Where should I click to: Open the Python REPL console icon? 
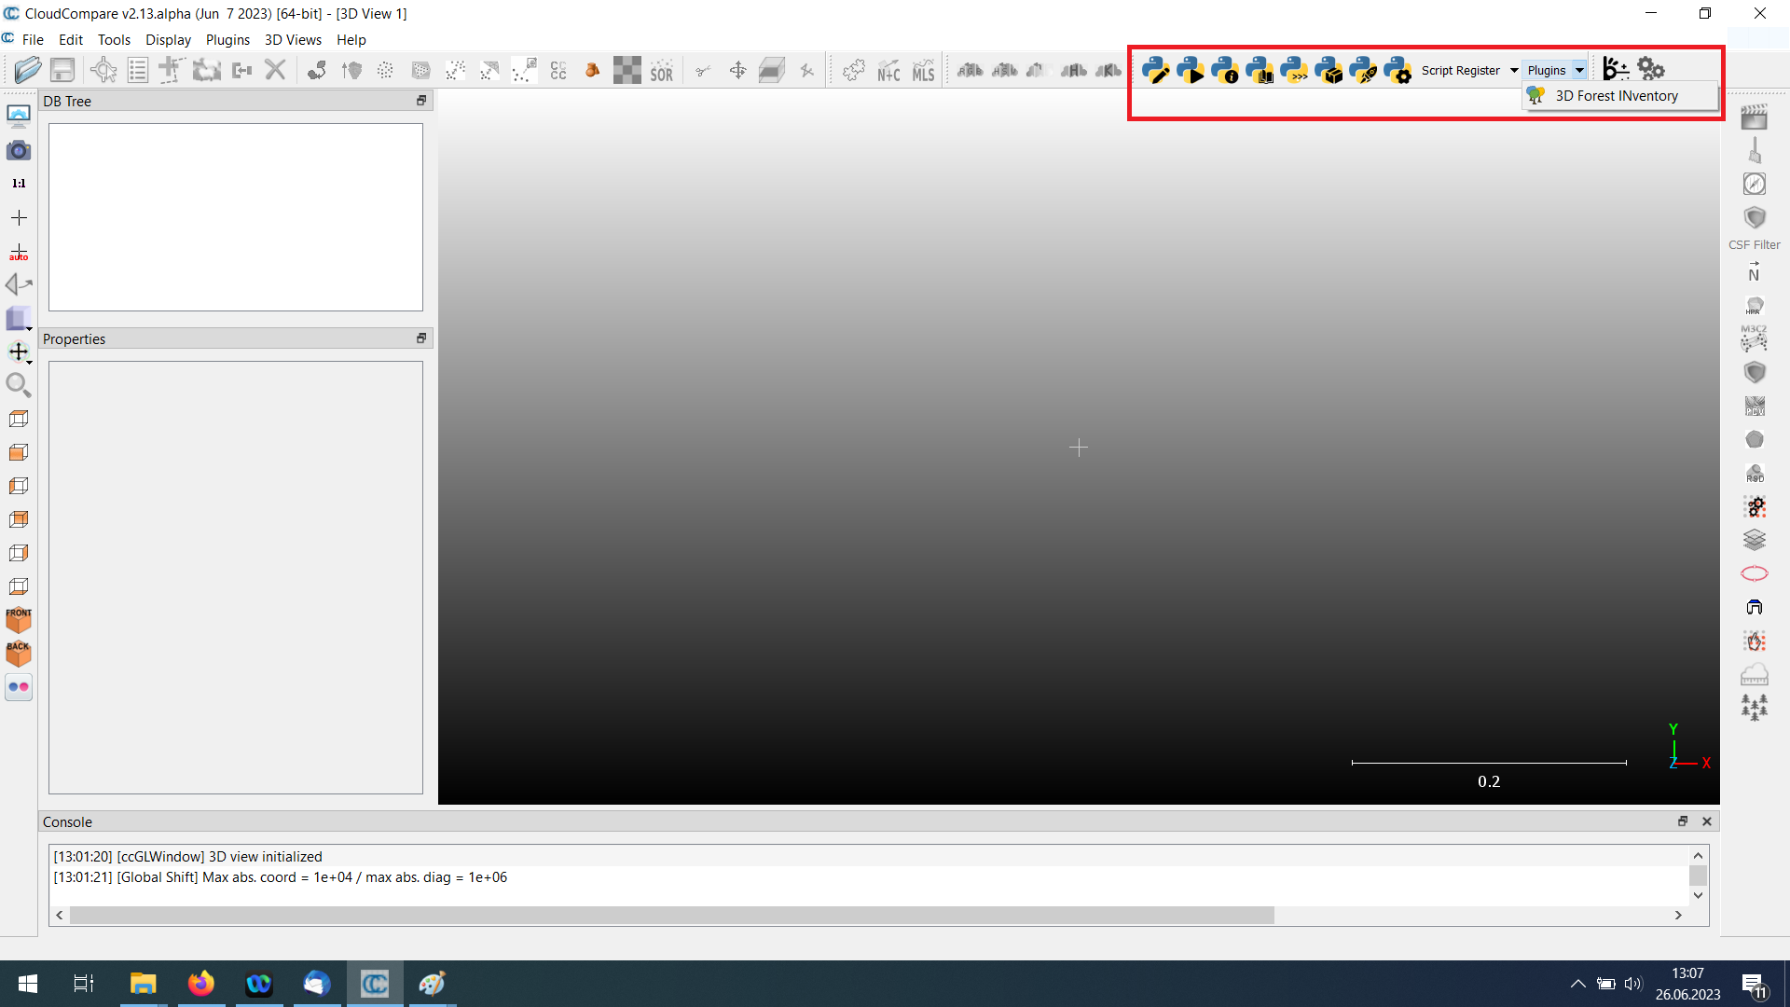point(1294,70)
